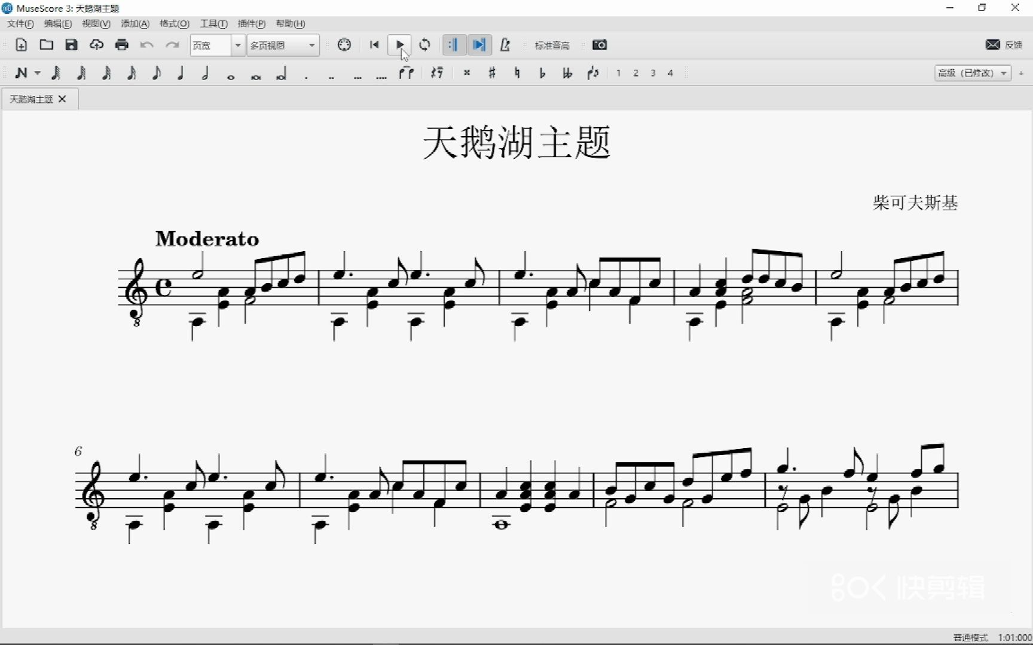Open a score file
Screen dimensions: 1033x645
(46, 45)
